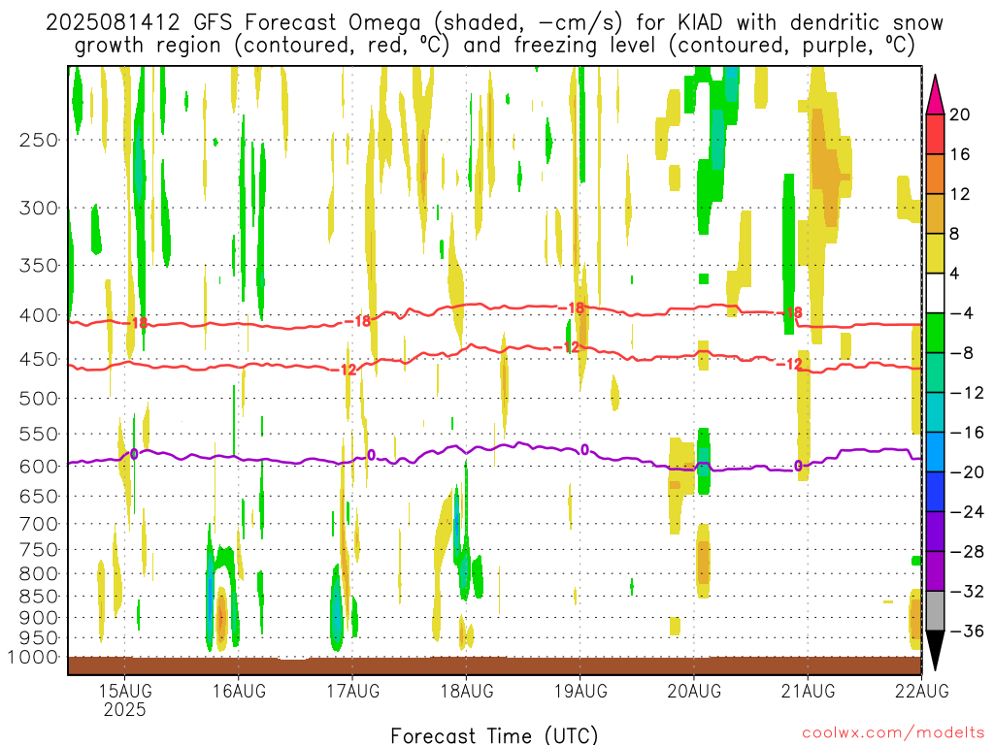Click the 16AUG date label on time axis
Screen dimensions: 994x745
click(x=239, y=691)
